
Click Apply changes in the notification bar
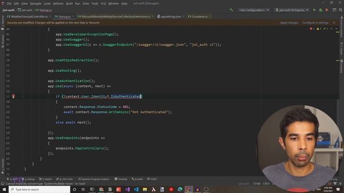pos(289,23)
